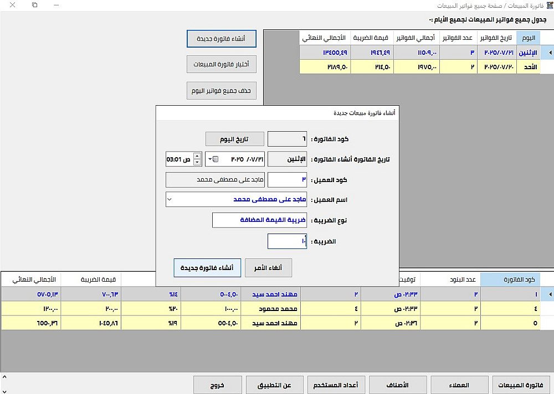Click ألغاء الأمر to cancel the dialog
Viewport: 554px width, 394px height.
[x=268, y=268]
